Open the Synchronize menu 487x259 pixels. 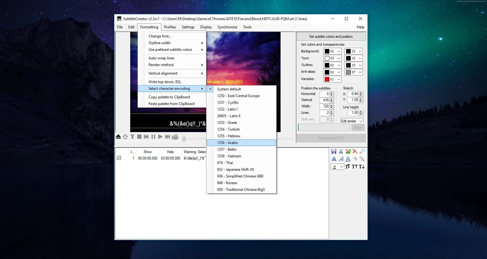click(x=227, y=27)
